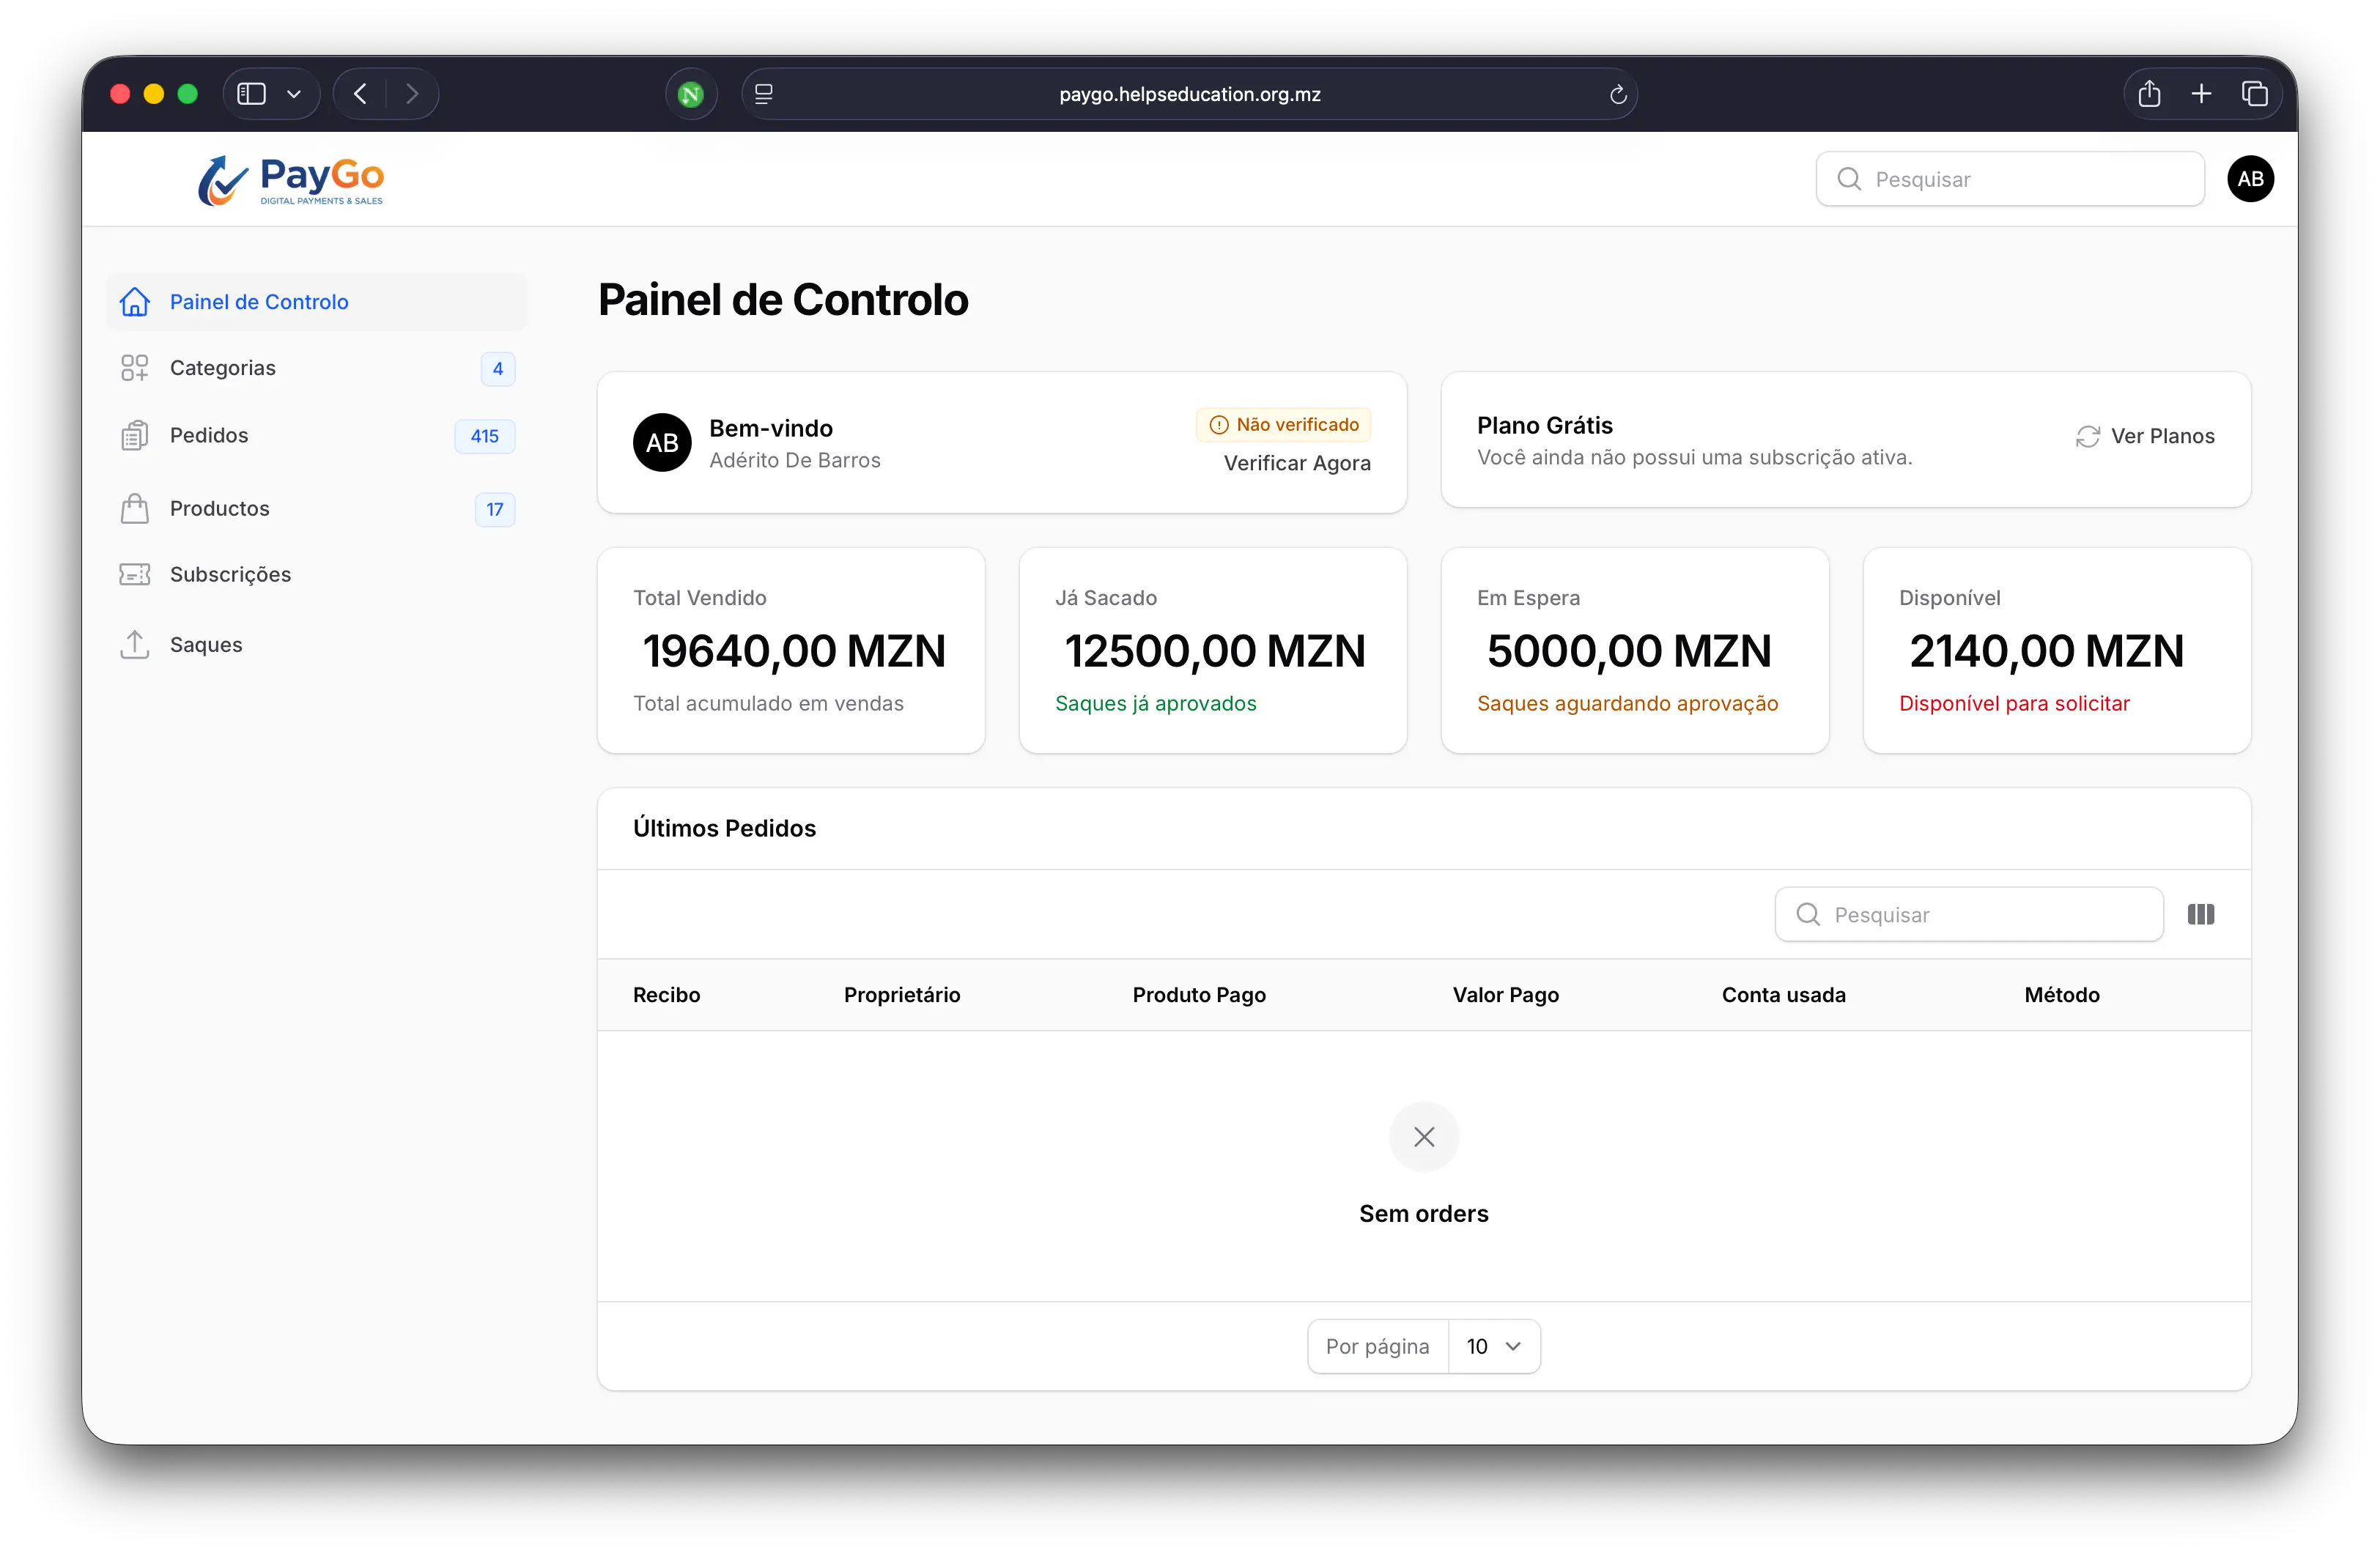Go back to the previous page
The height and width of the screenshot is (1553, 2380).
tap(361, 94)
